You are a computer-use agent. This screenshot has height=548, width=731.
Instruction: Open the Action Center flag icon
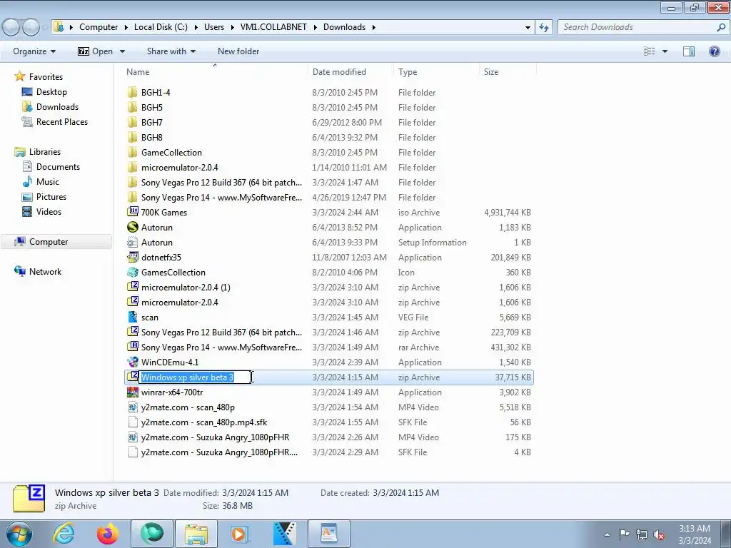tap(624, 534)
